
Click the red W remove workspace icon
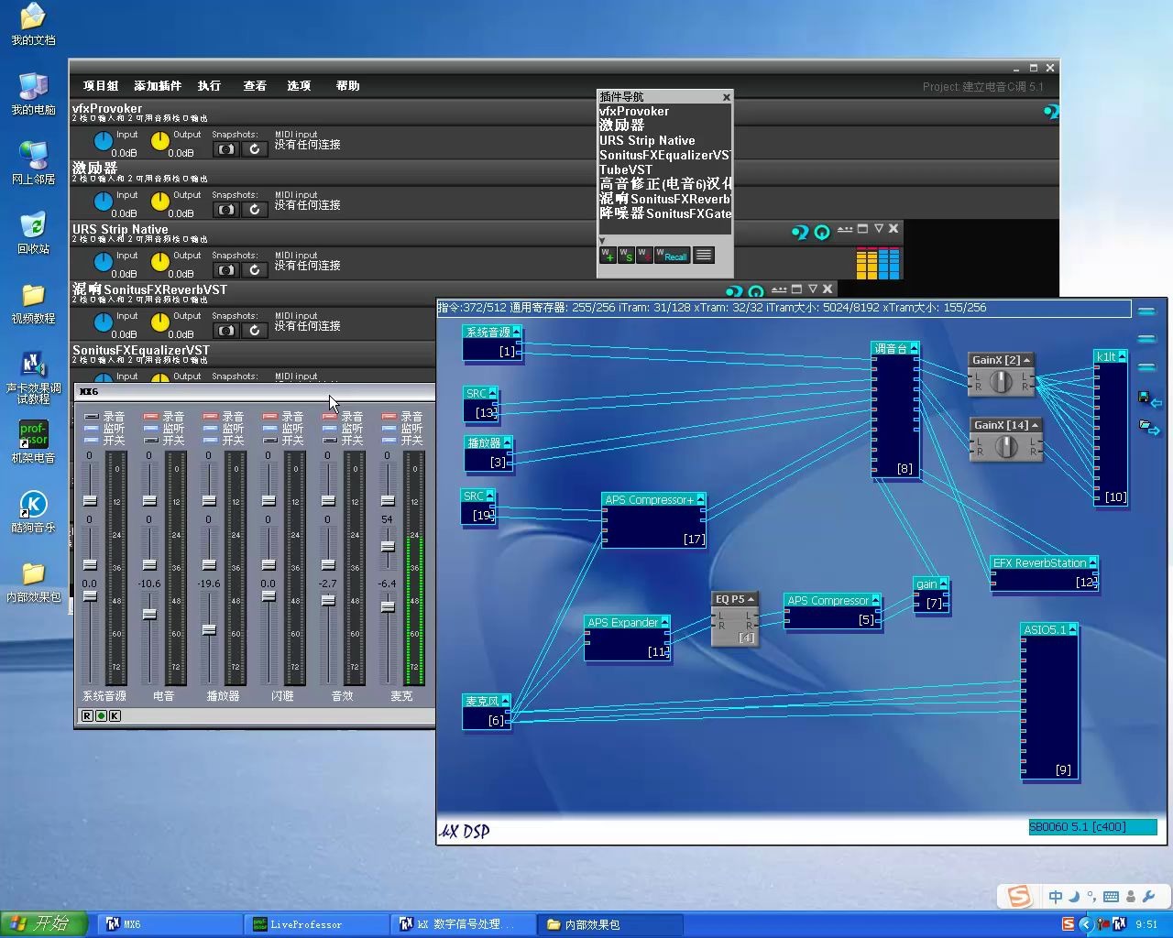[644, 255]
